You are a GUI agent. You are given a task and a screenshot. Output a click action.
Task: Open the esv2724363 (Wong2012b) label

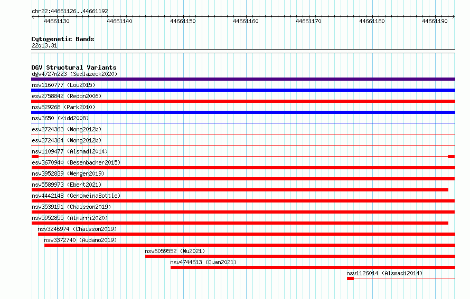point(67,129)
